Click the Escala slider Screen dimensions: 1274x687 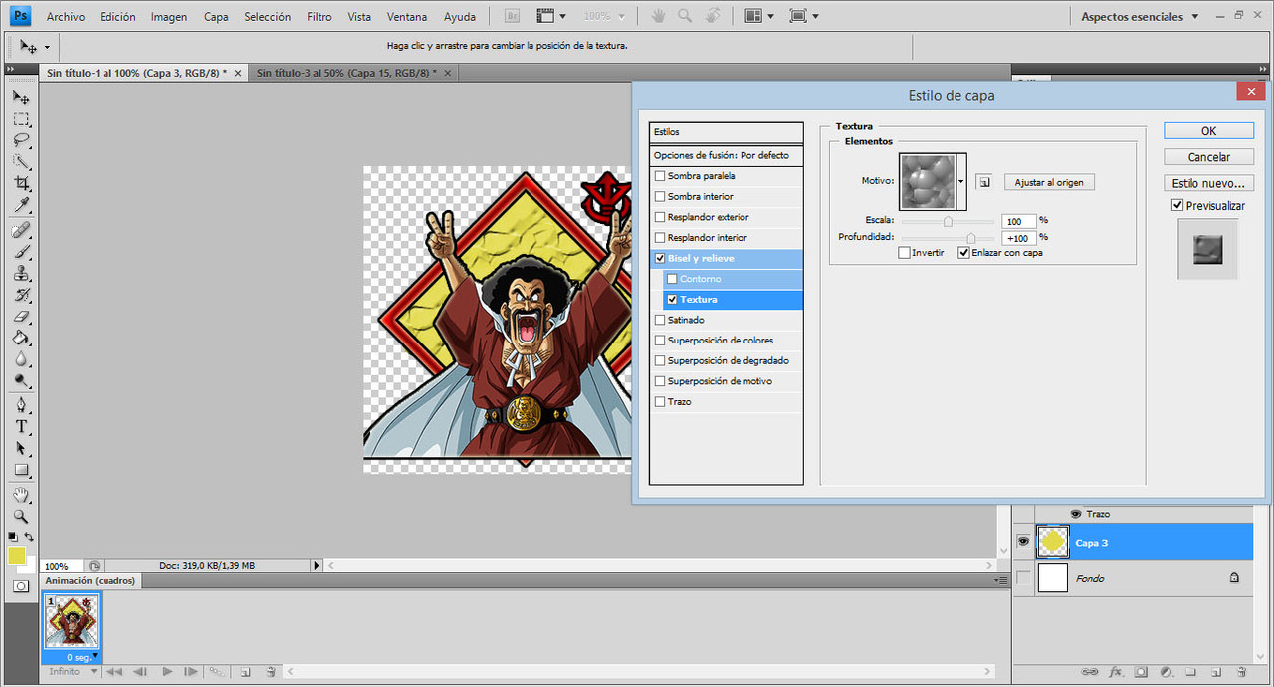tap(948, 221)
